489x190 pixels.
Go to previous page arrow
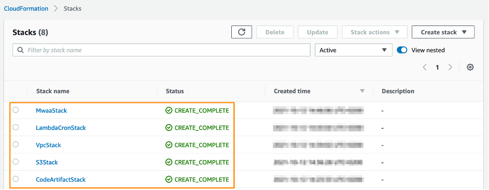point(425,67)
